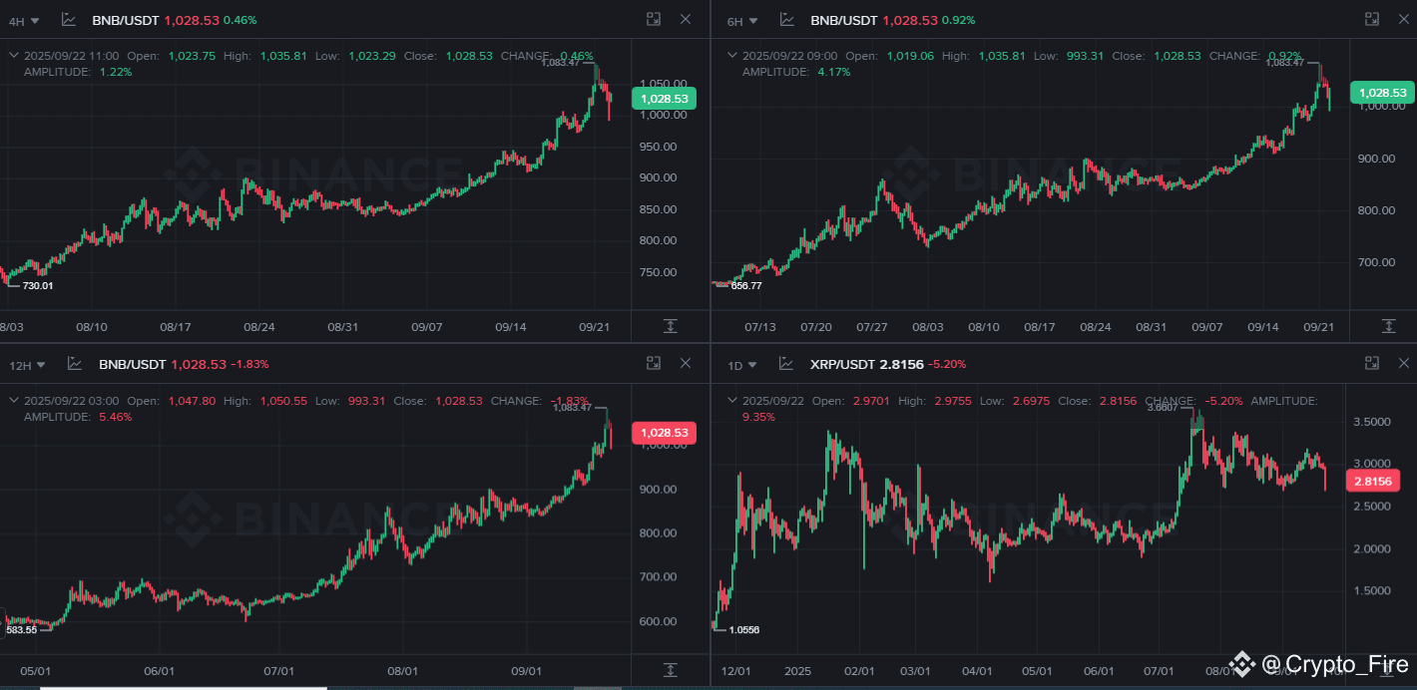Screen dimensions: 1417x690
Task: Open the 12H interval dropdown
Action: click(x=27, y=366)
